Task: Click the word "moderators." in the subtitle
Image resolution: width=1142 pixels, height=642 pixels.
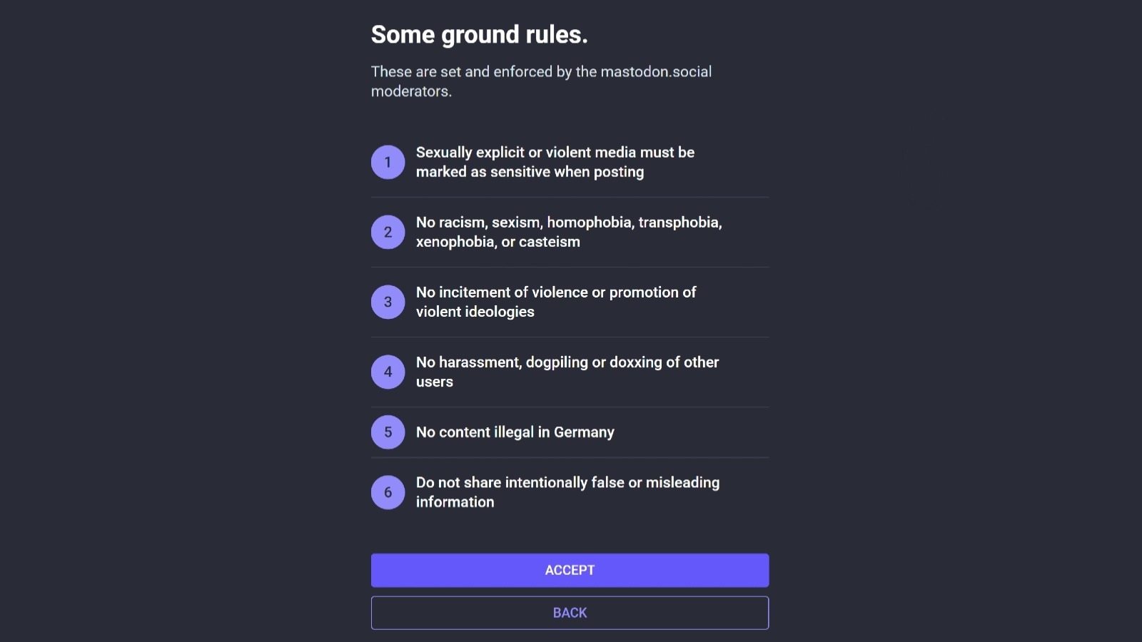Action: click(x=411, y=91)
